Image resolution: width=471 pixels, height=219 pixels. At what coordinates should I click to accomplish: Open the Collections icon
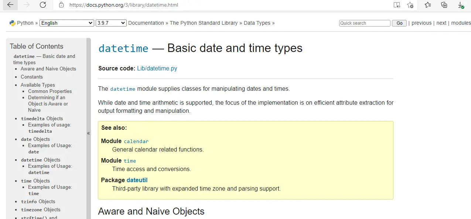click(x=444, y=5)
